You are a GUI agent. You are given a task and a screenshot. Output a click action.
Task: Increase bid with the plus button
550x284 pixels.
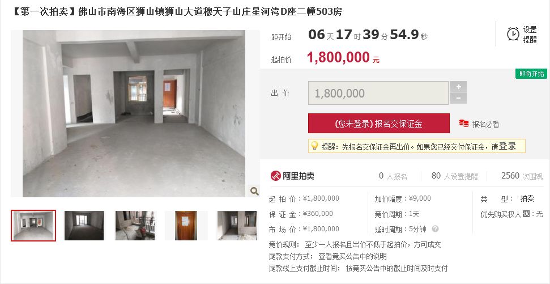[458, 87]
